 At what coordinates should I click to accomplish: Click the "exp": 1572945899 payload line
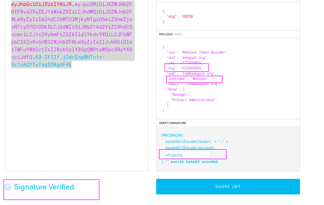(185, 68)
